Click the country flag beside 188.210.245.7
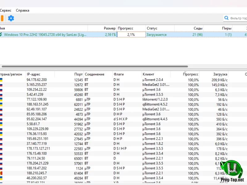 tap(1, 173)
